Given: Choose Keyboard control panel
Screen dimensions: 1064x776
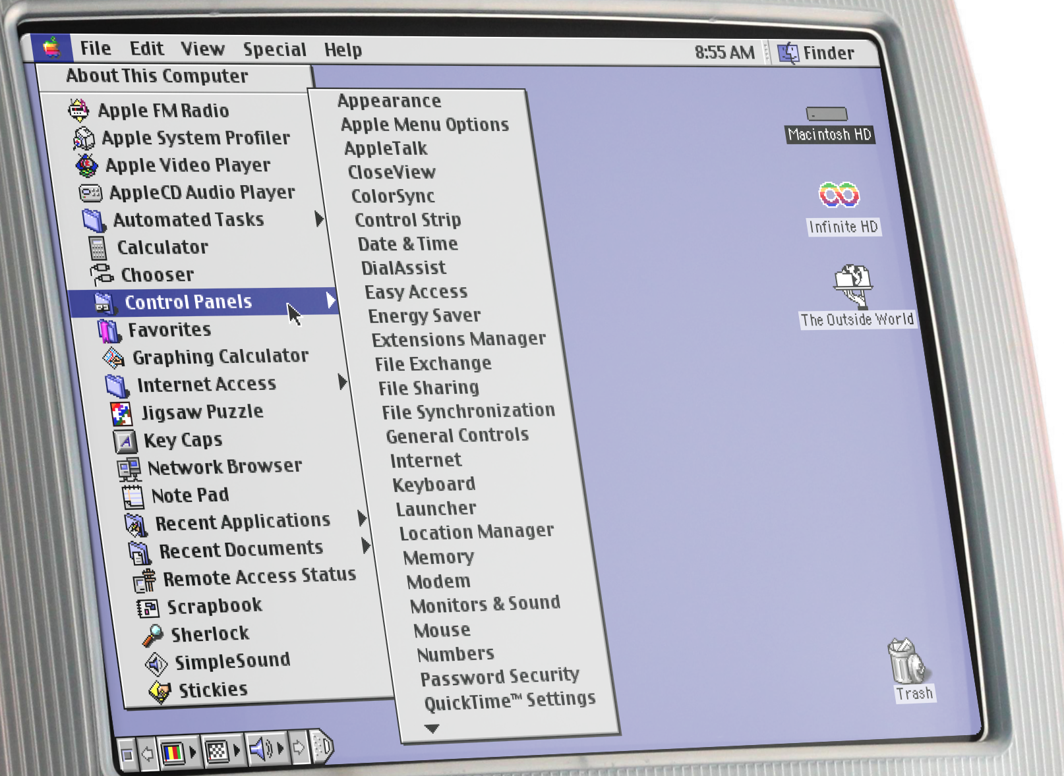Looking at the screenshot, I should pos(434,484).
